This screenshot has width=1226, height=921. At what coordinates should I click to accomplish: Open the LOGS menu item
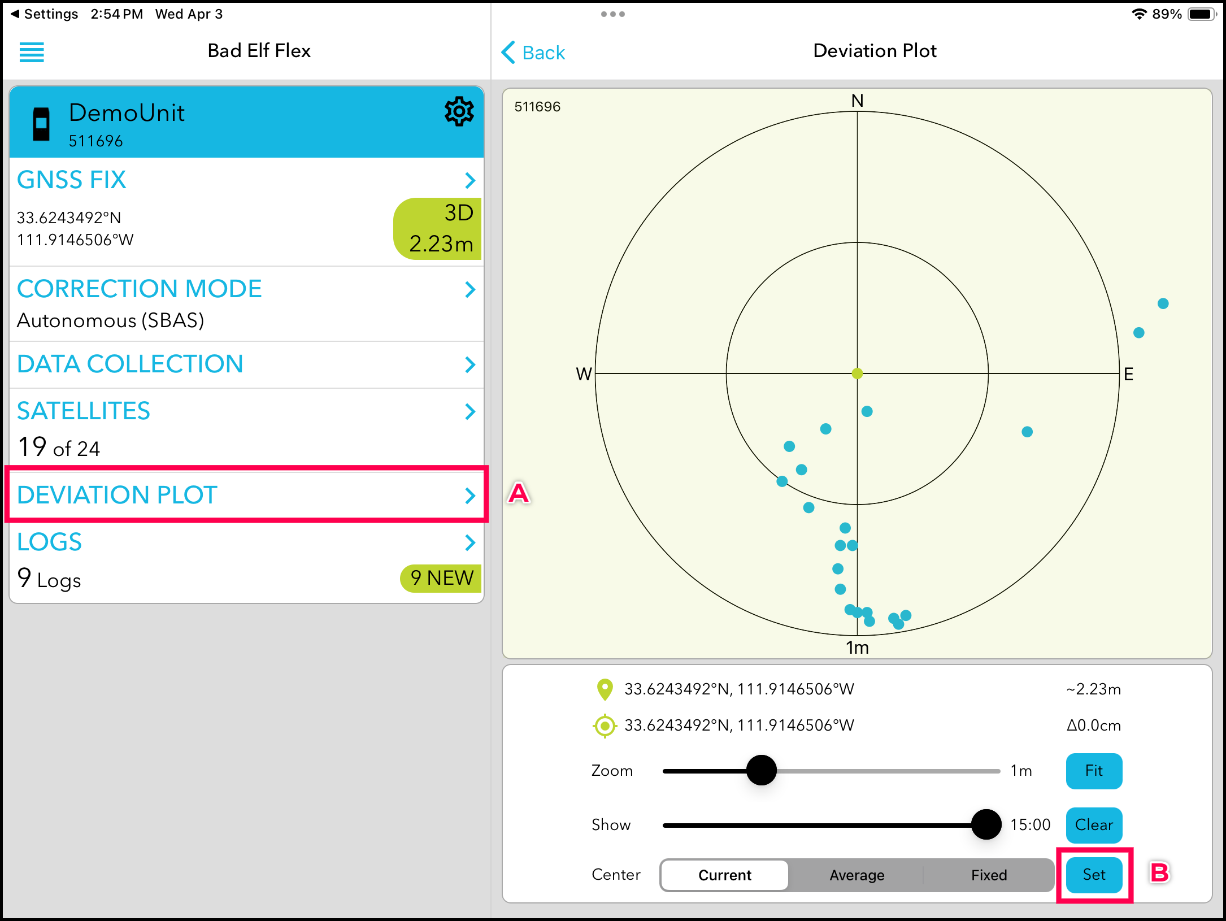click(50, 542)
